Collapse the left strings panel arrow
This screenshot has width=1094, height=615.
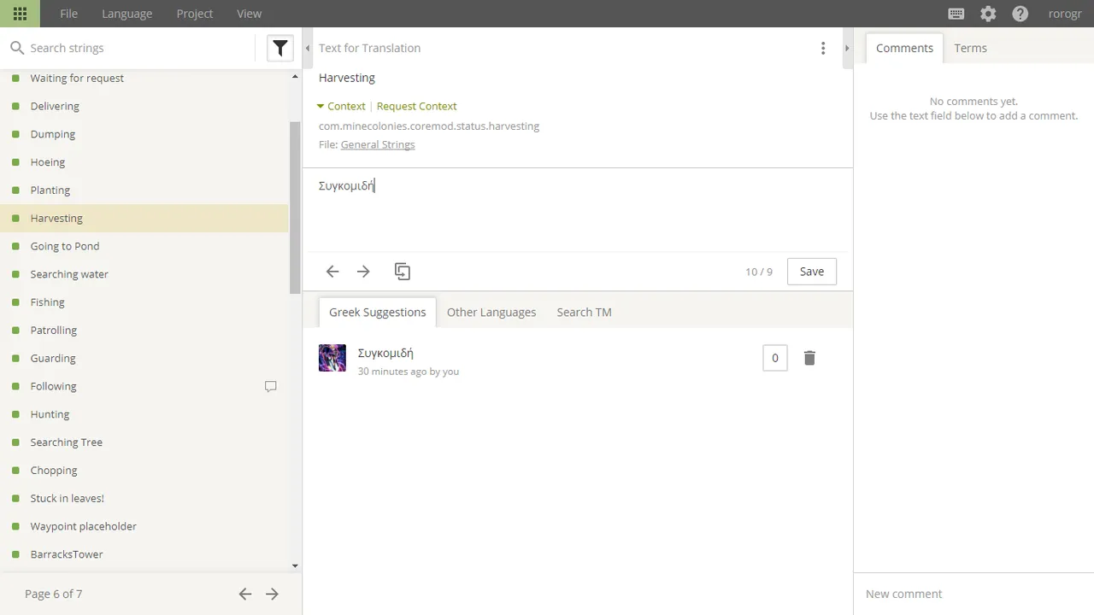[x=308, y=48]
